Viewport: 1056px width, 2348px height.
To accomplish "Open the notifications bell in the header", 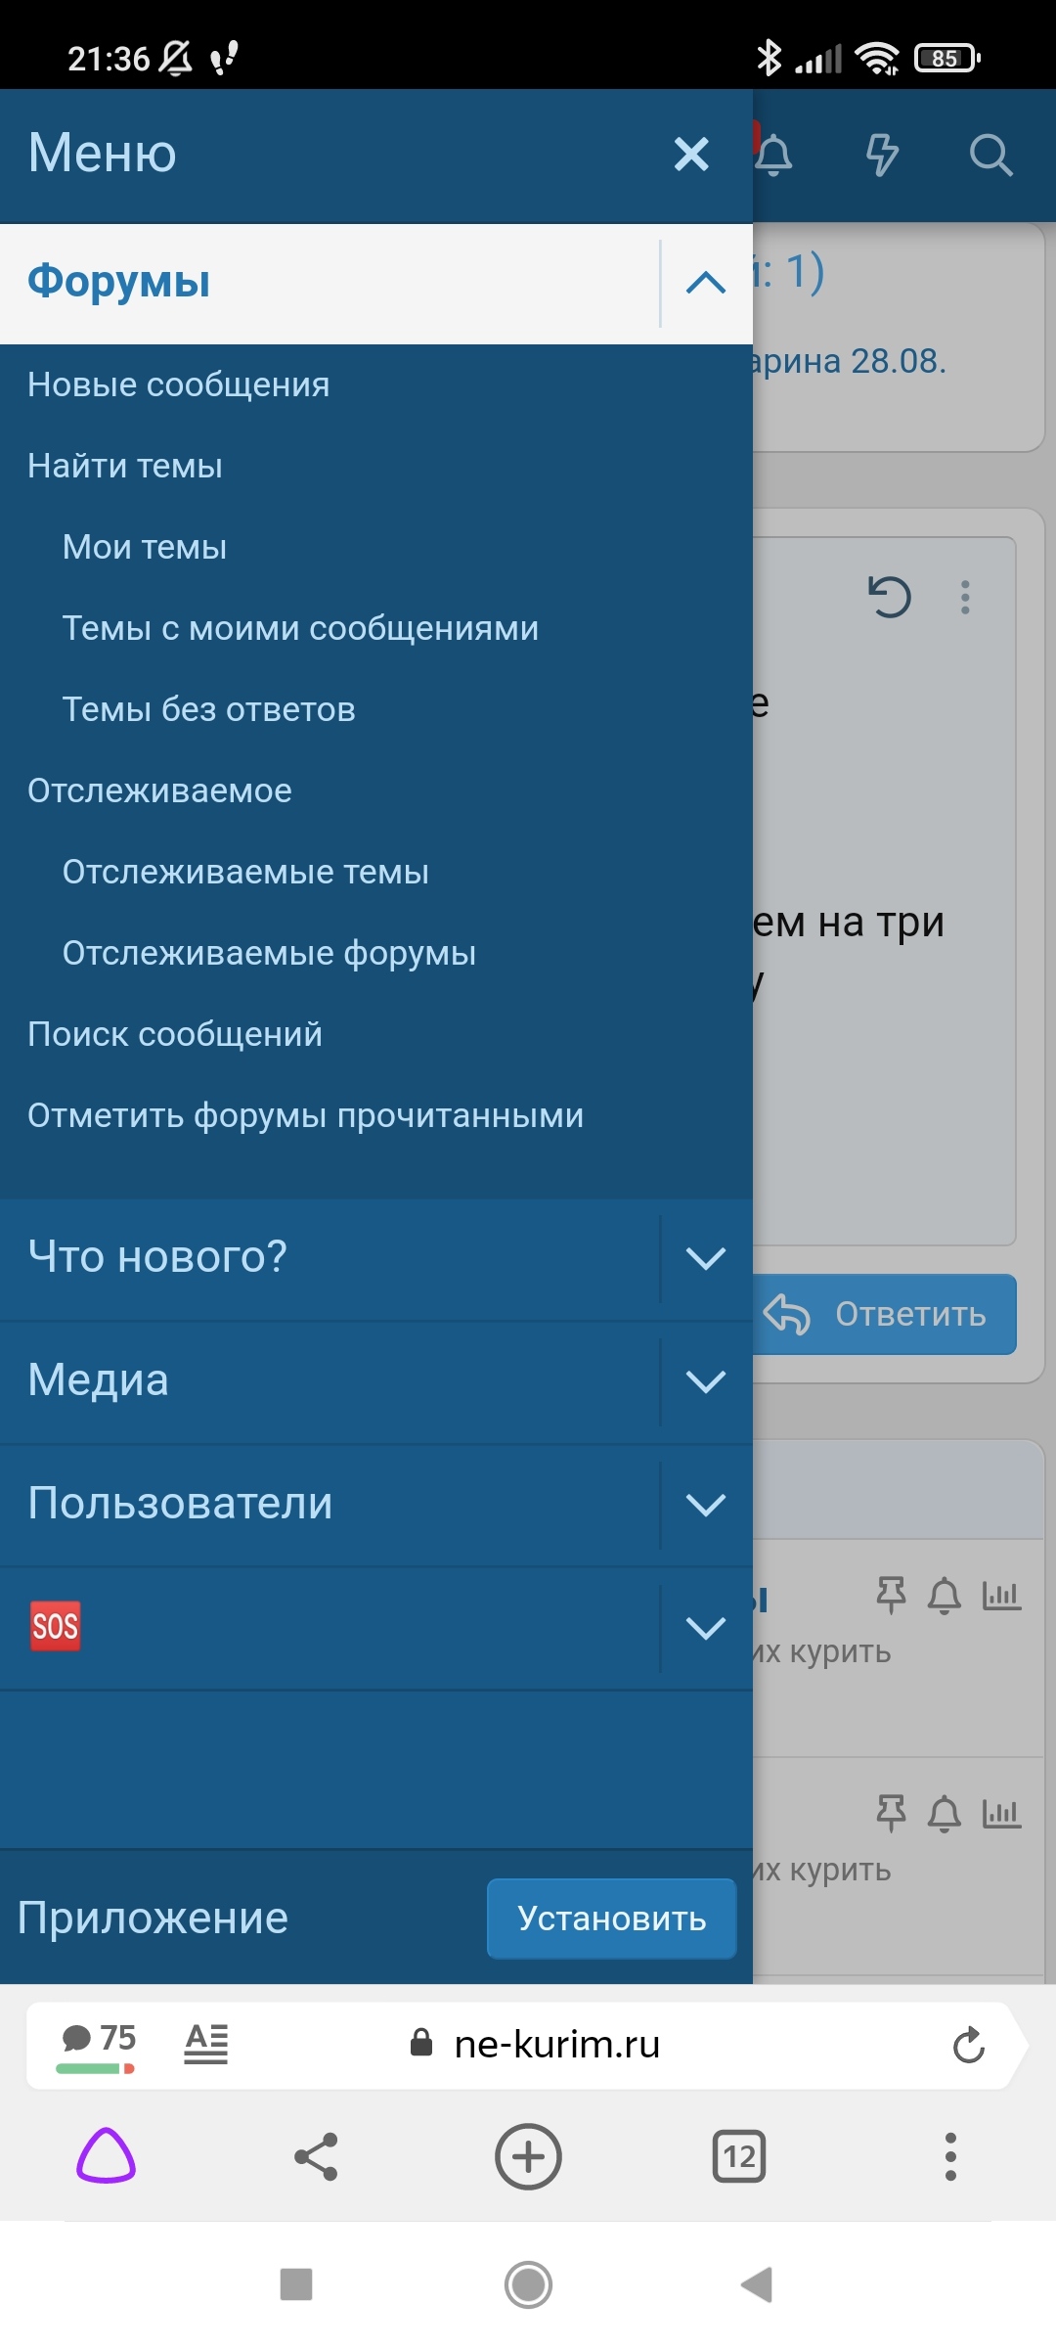I will pyautogui.click(x=774, y=155).
